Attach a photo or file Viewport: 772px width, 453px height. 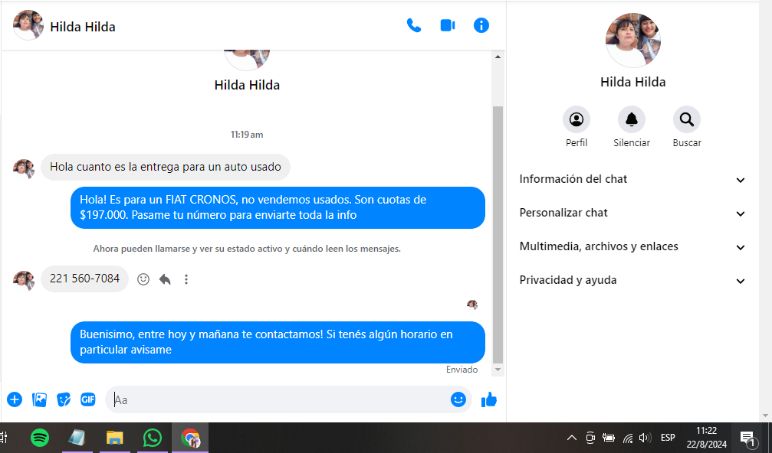coord(39,399)
